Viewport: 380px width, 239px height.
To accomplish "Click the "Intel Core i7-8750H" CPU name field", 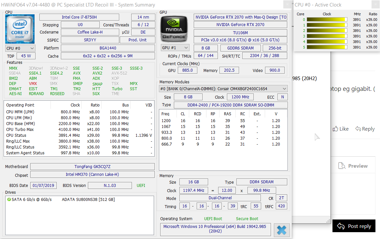I will click(x=79, y=17).
